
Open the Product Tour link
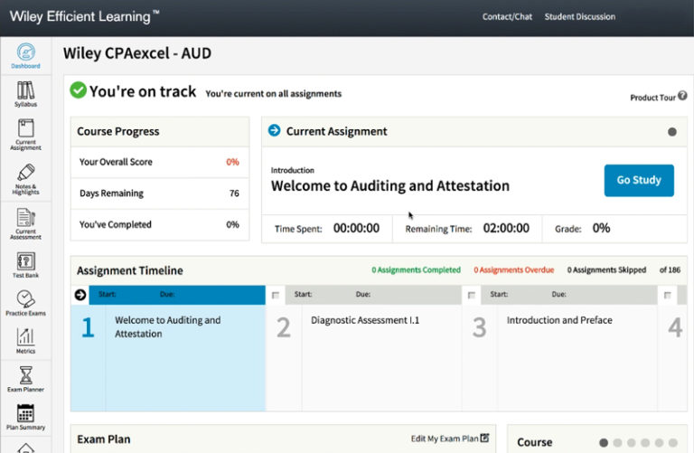(652, 98)
